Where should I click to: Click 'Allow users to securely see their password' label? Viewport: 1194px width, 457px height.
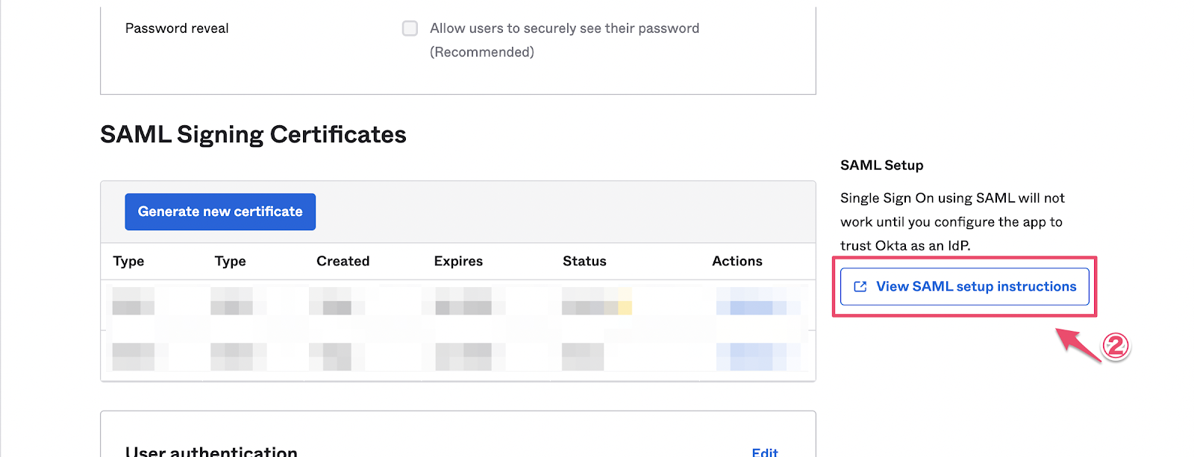[564, 28]
